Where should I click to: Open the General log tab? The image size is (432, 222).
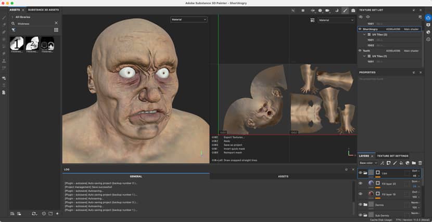pyautogui.click(x=136, y=176)
